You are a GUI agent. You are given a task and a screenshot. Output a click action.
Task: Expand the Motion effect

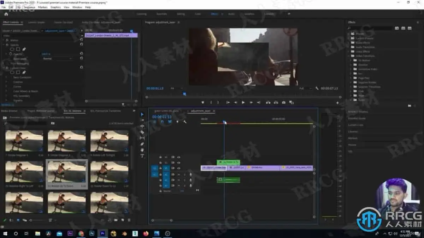tap(4, 40)
